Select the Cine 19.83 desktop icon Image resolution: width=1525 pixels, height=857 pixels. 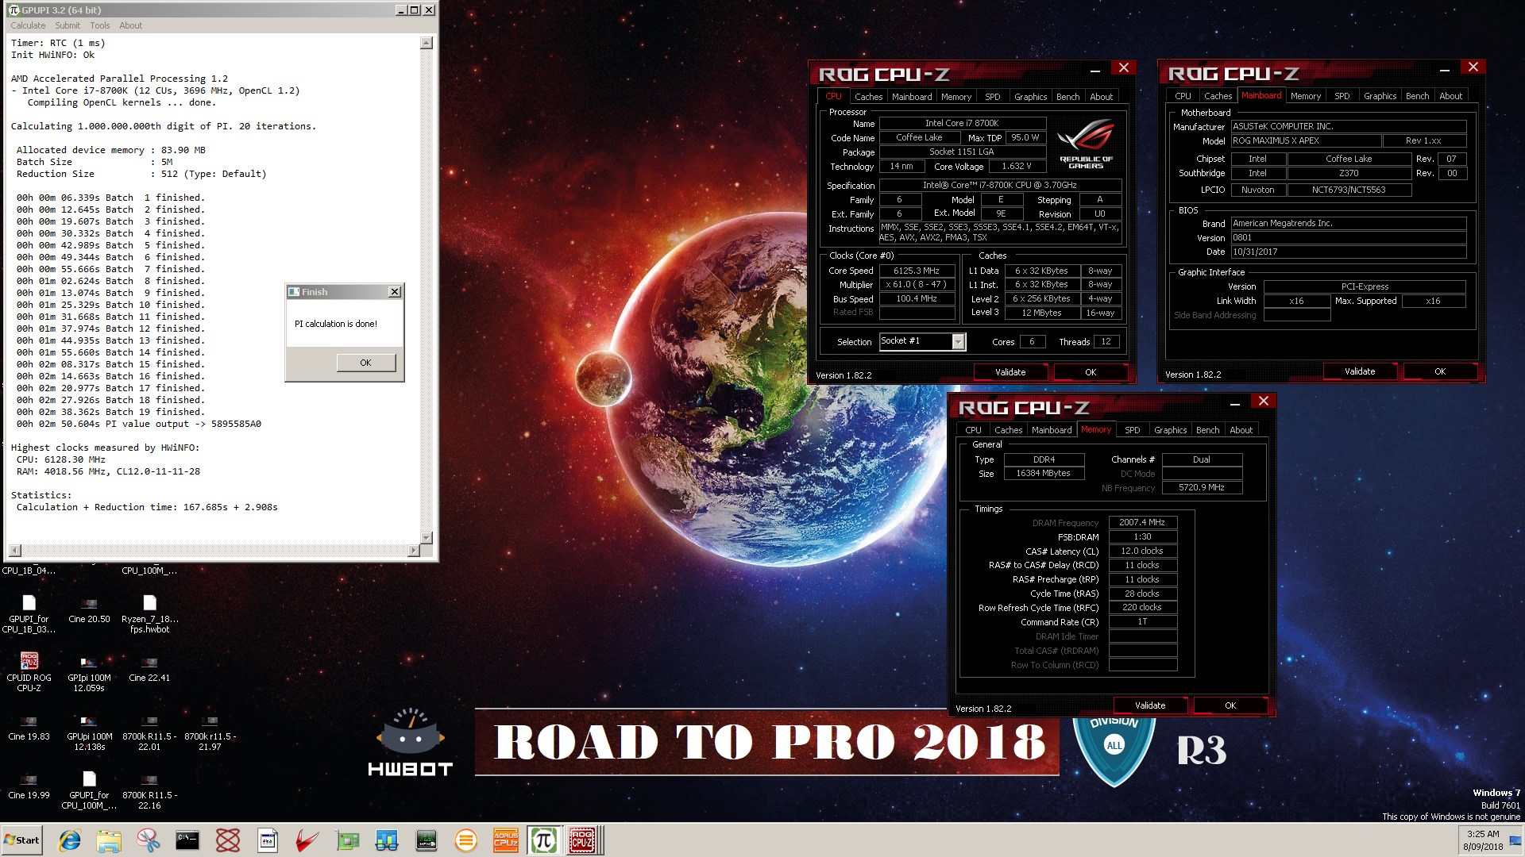click(x=29, y=728)
